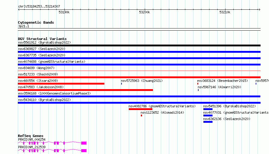269x154 pixels.
Task: Click the Cytogenetic Bands track title
Action: 36,22
